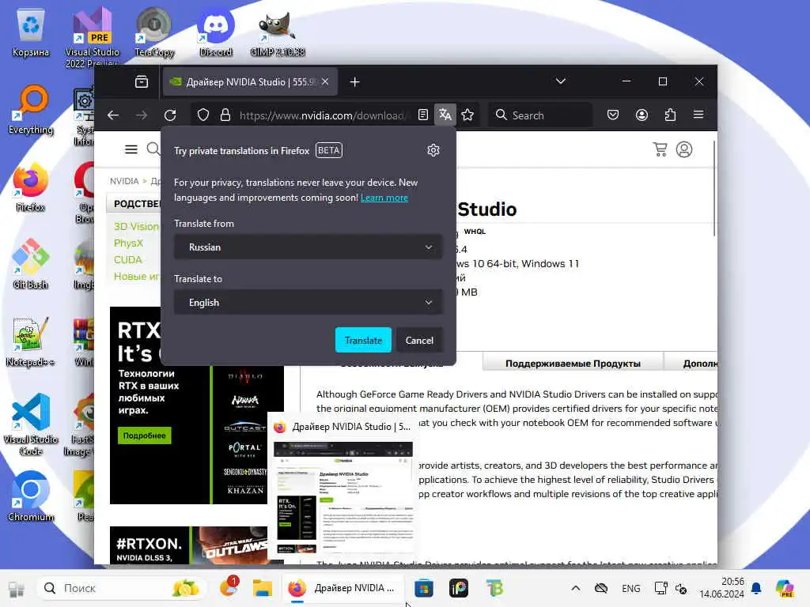This screenshot has height=607, width=810.
Task: Click the page vertical scrollbar
Action: point(714,188)
